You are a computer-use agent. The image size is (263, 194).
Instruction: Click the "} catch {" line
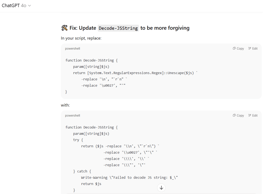tap(82, 171)
